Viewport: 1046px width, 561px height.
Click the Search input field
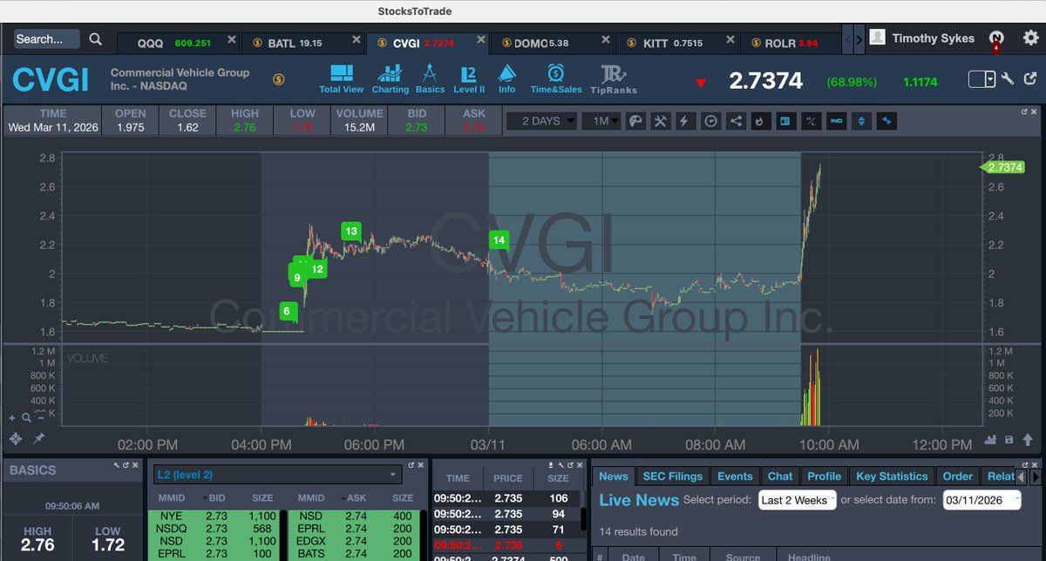[x=46, y=39]
